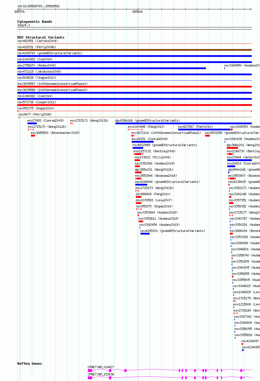Click the 89570k ruler tick label
260x381 pixels.
click(x=20, y=12)
